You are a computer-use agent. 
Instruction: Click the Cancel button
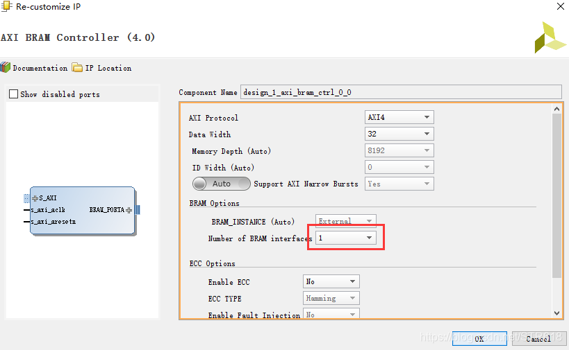pyautogui.click(x=539, y=338)
